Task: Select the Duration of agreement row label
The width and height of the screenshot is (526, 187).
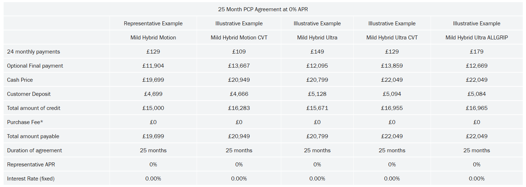Action: point(35,150)
